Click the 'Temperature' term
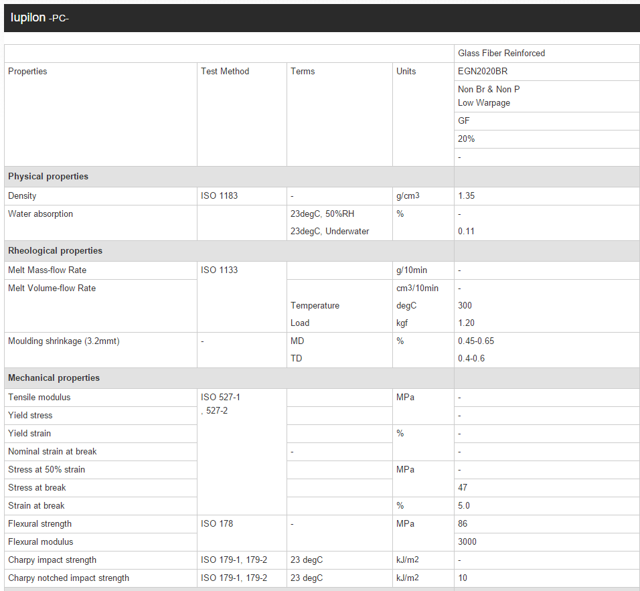 point(315,305)
